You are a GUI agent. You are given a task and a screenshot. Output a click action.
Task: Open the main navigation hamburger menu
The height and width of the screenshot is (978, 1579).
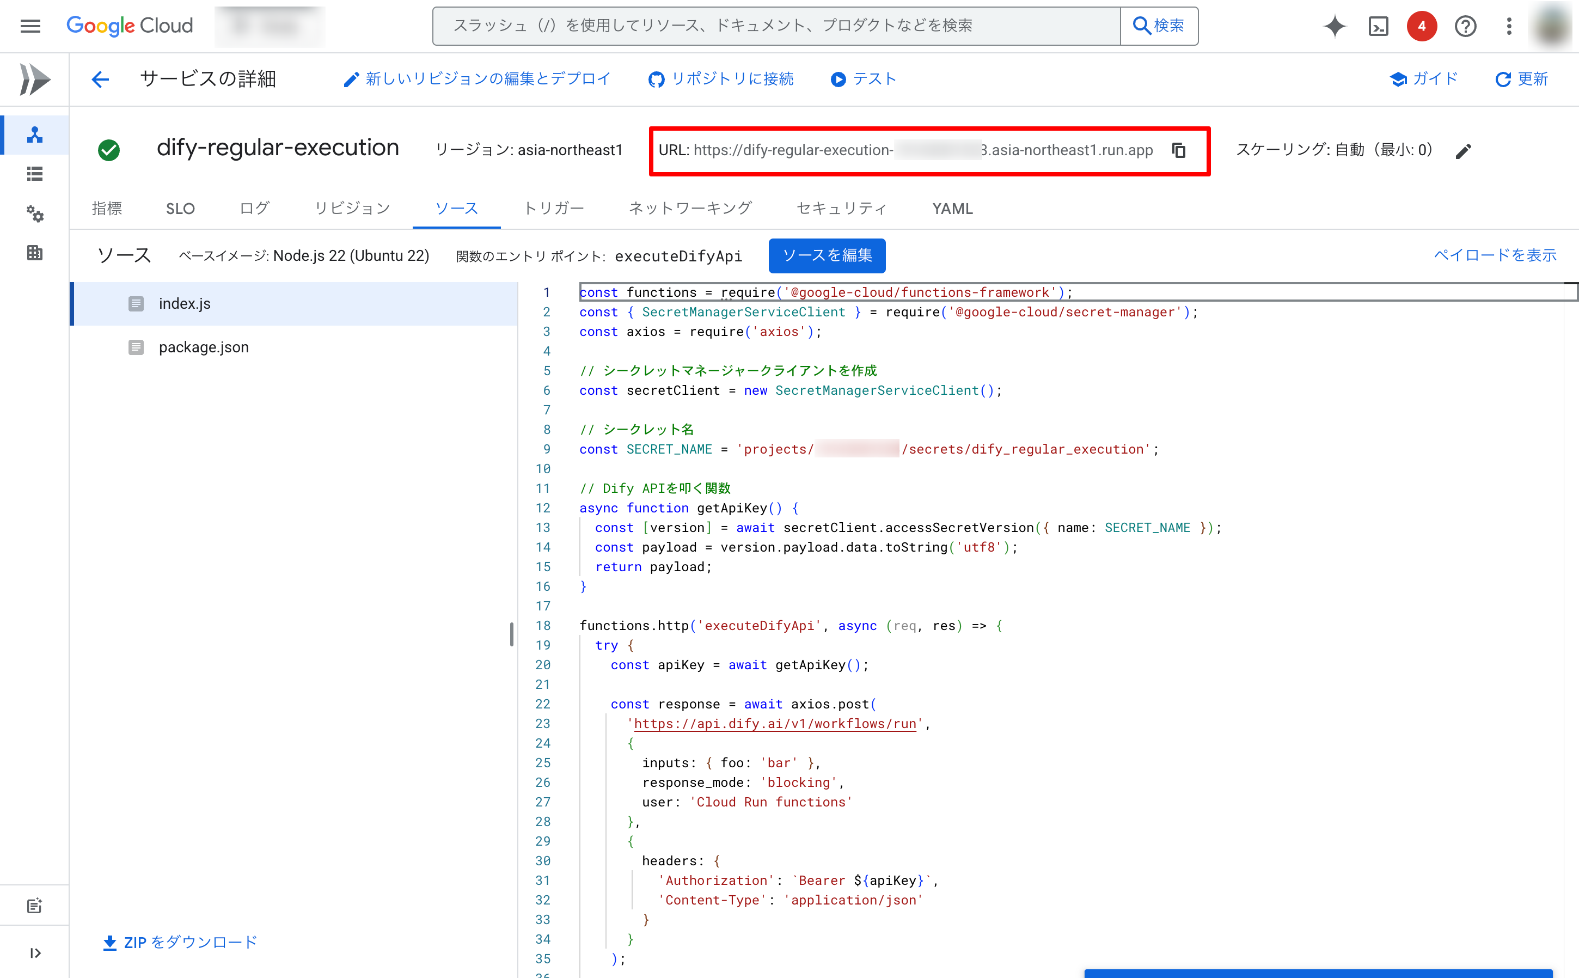30,26
